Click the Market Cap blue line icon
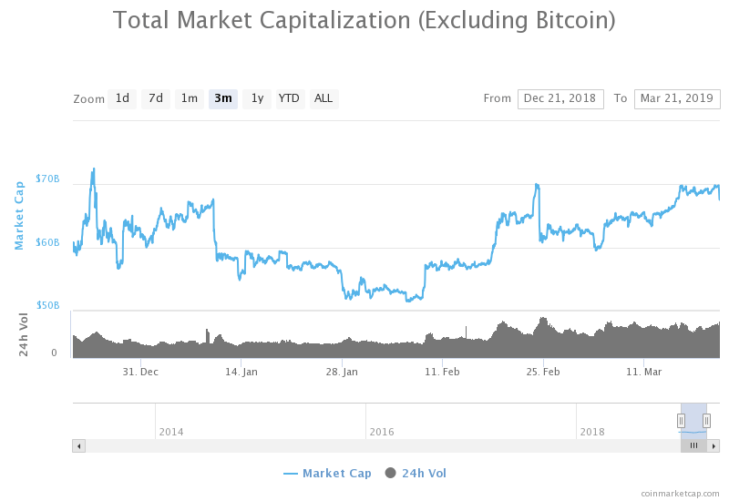 coord(291,473)
